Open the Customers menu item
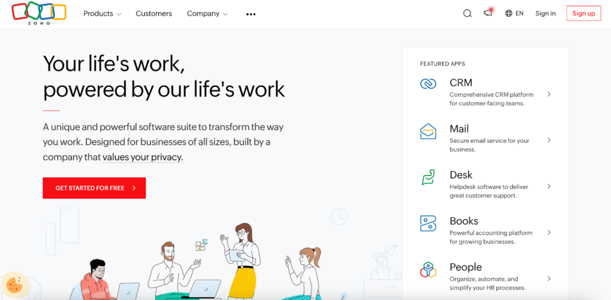Screen dimensions: 611x300 pyautogui.click(x=153, y=14)
